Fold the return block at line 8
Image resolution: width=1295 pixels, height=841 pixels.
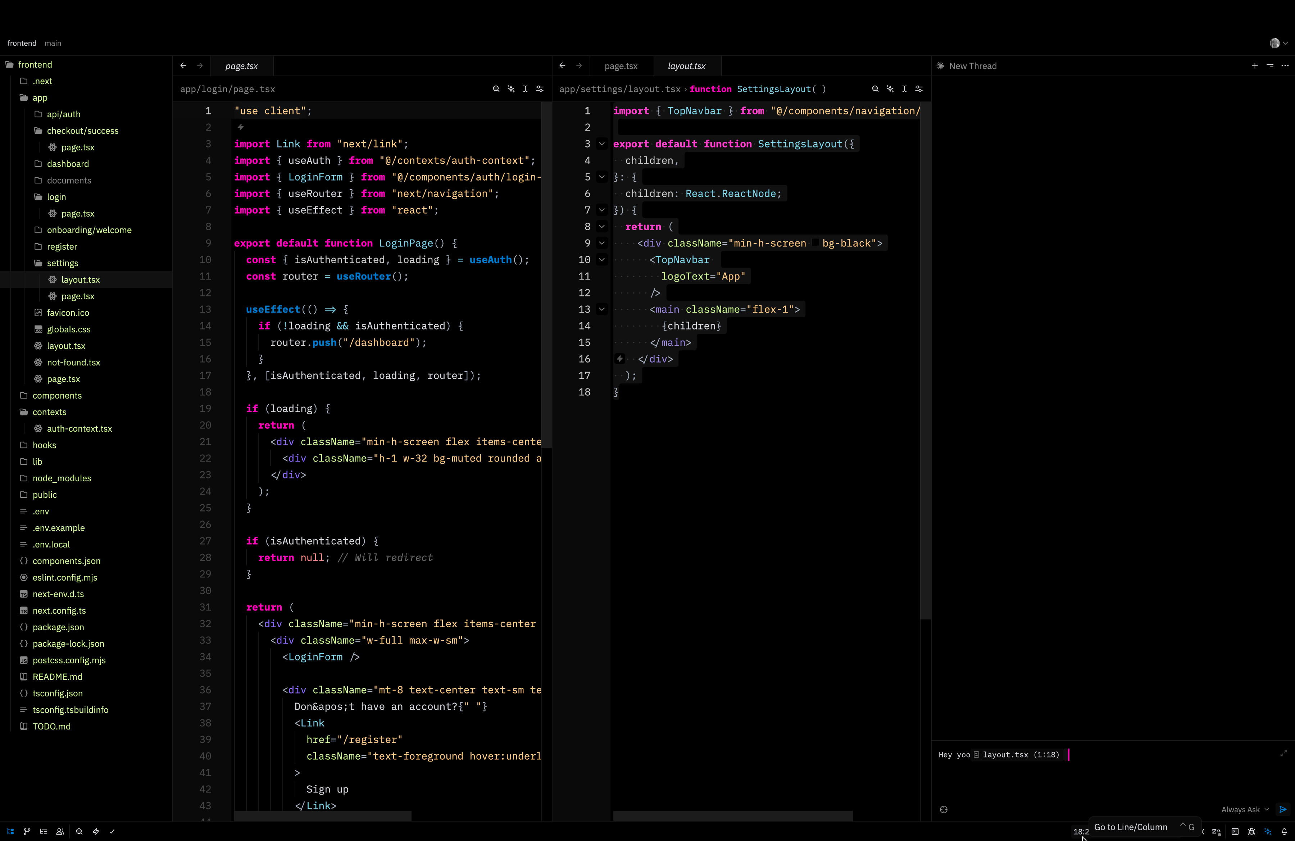pyautogui.click(x=602, y=227)
